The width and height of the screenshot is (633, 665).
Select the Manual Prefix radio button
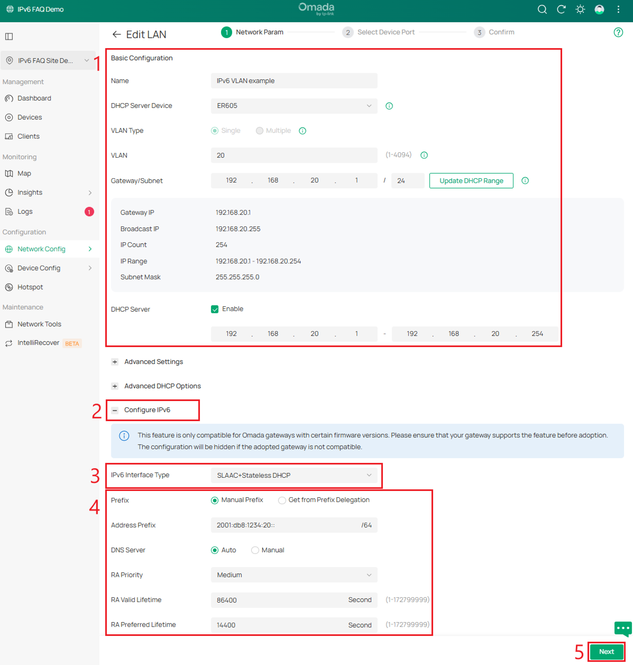pos(215,500)
